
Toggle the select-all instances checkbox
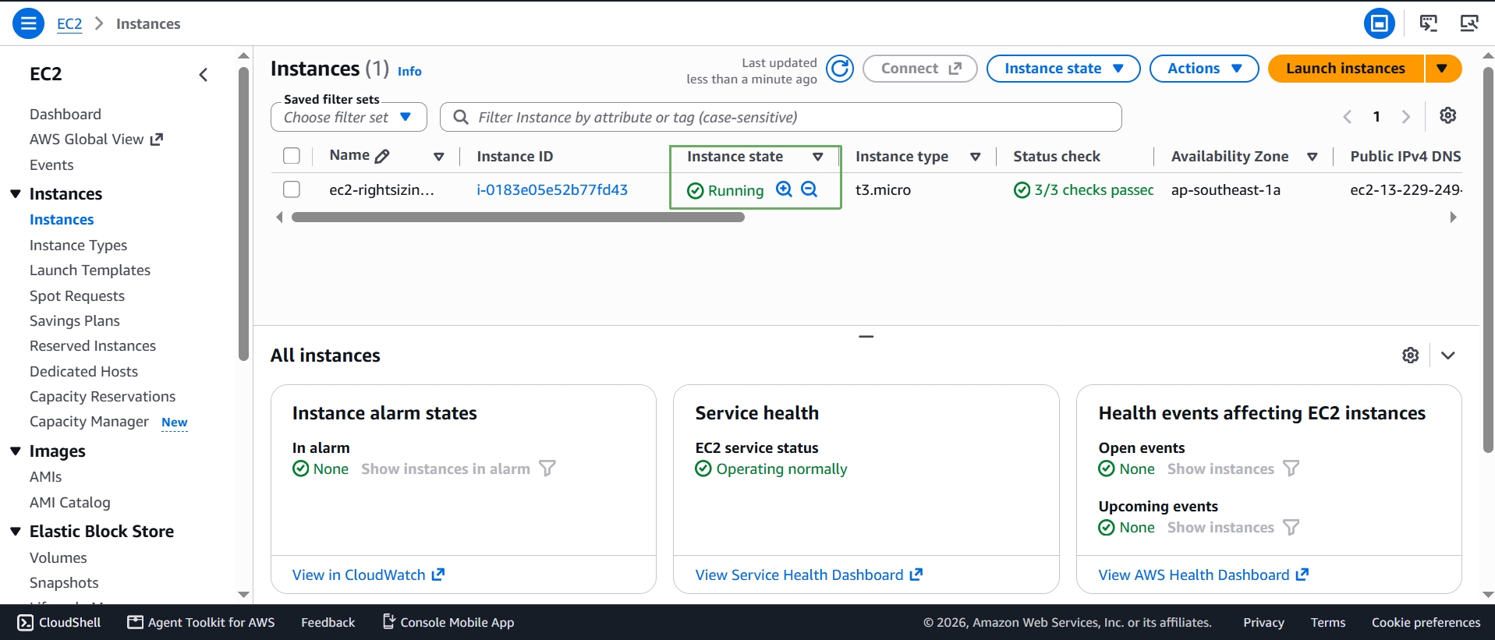(x=292, y=156)
